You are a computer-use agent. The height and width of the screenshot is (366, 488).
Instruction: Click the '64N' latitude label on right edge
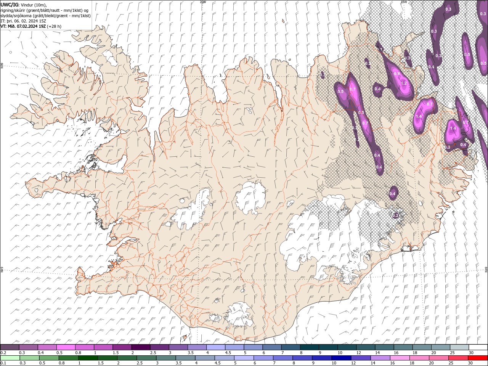[x=486, y=270]
